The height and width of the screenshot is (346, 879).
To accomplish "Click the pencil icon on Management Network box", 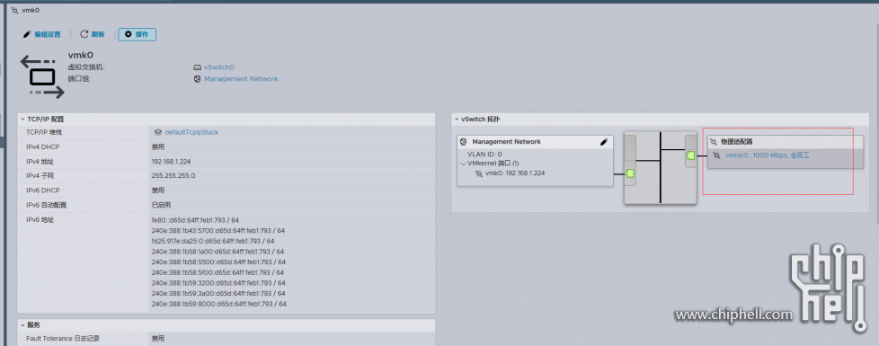I will pyautogui.click(x=604, y=142).
